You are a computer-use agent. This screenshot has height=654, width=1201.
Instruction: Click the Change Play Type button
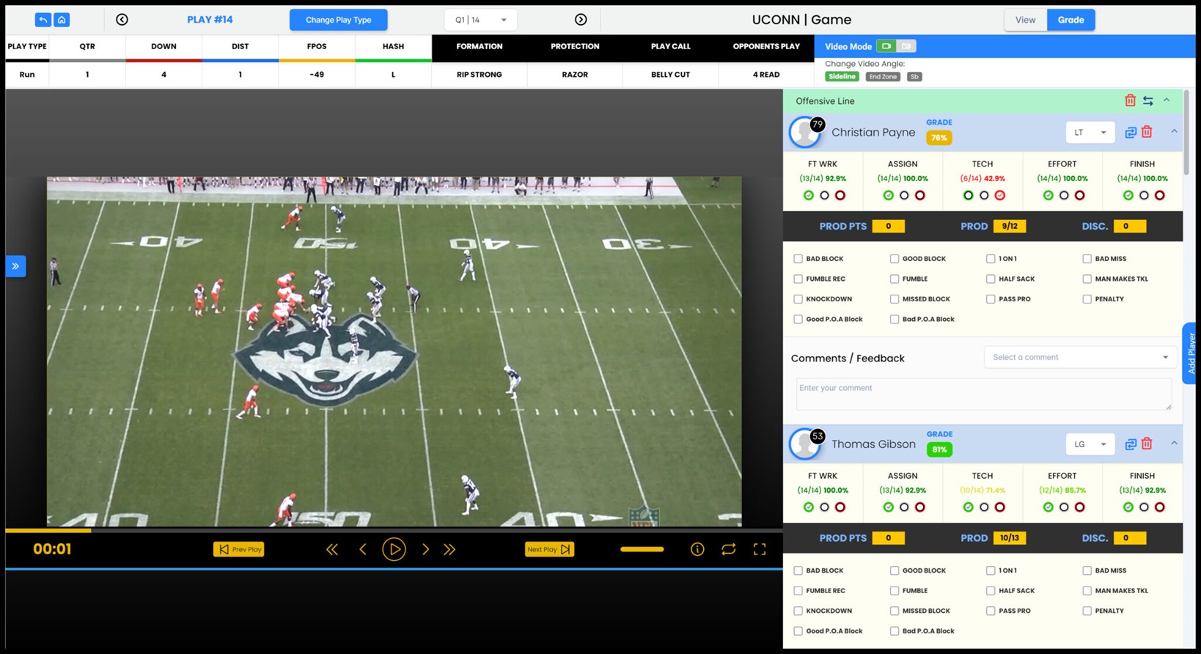[338, 20]
